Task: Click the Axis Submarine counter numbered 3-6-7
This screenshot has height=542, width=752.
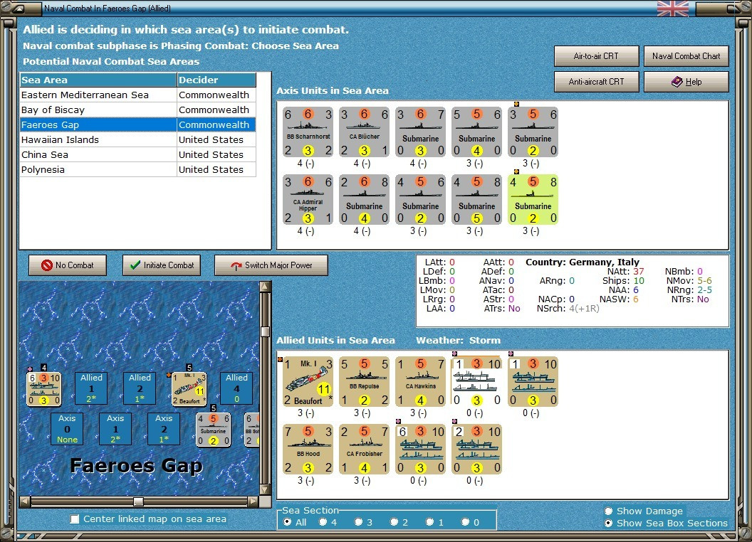Action: [420, 132]
